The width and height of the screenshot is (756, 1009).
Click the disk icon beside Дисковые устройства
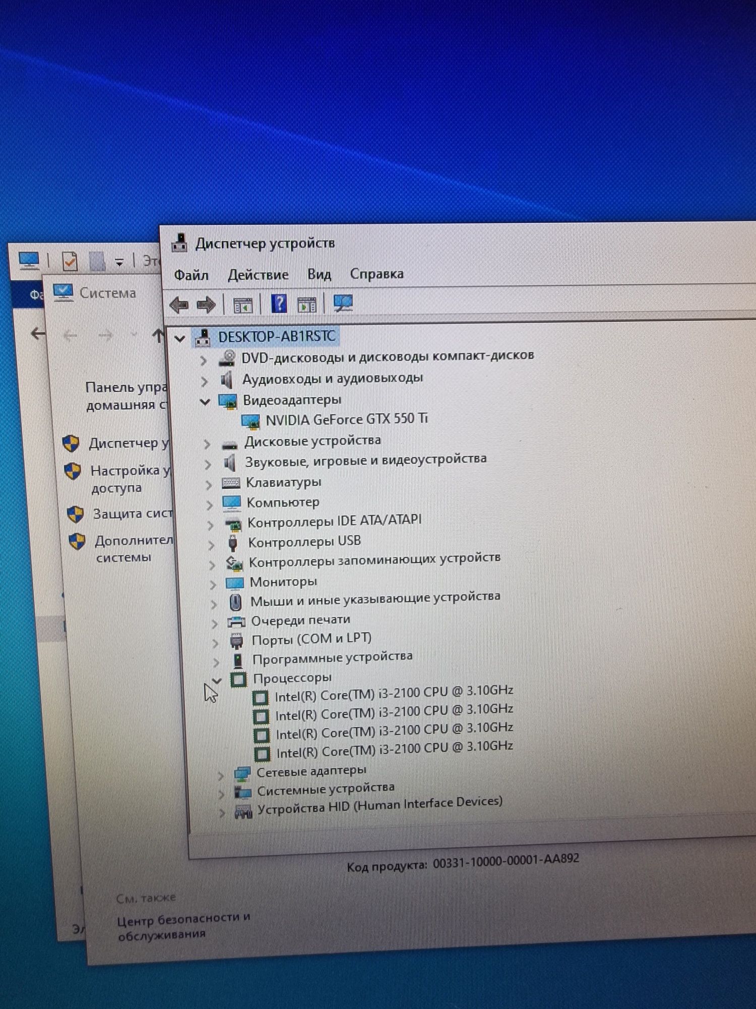click(x=230, y=444)
